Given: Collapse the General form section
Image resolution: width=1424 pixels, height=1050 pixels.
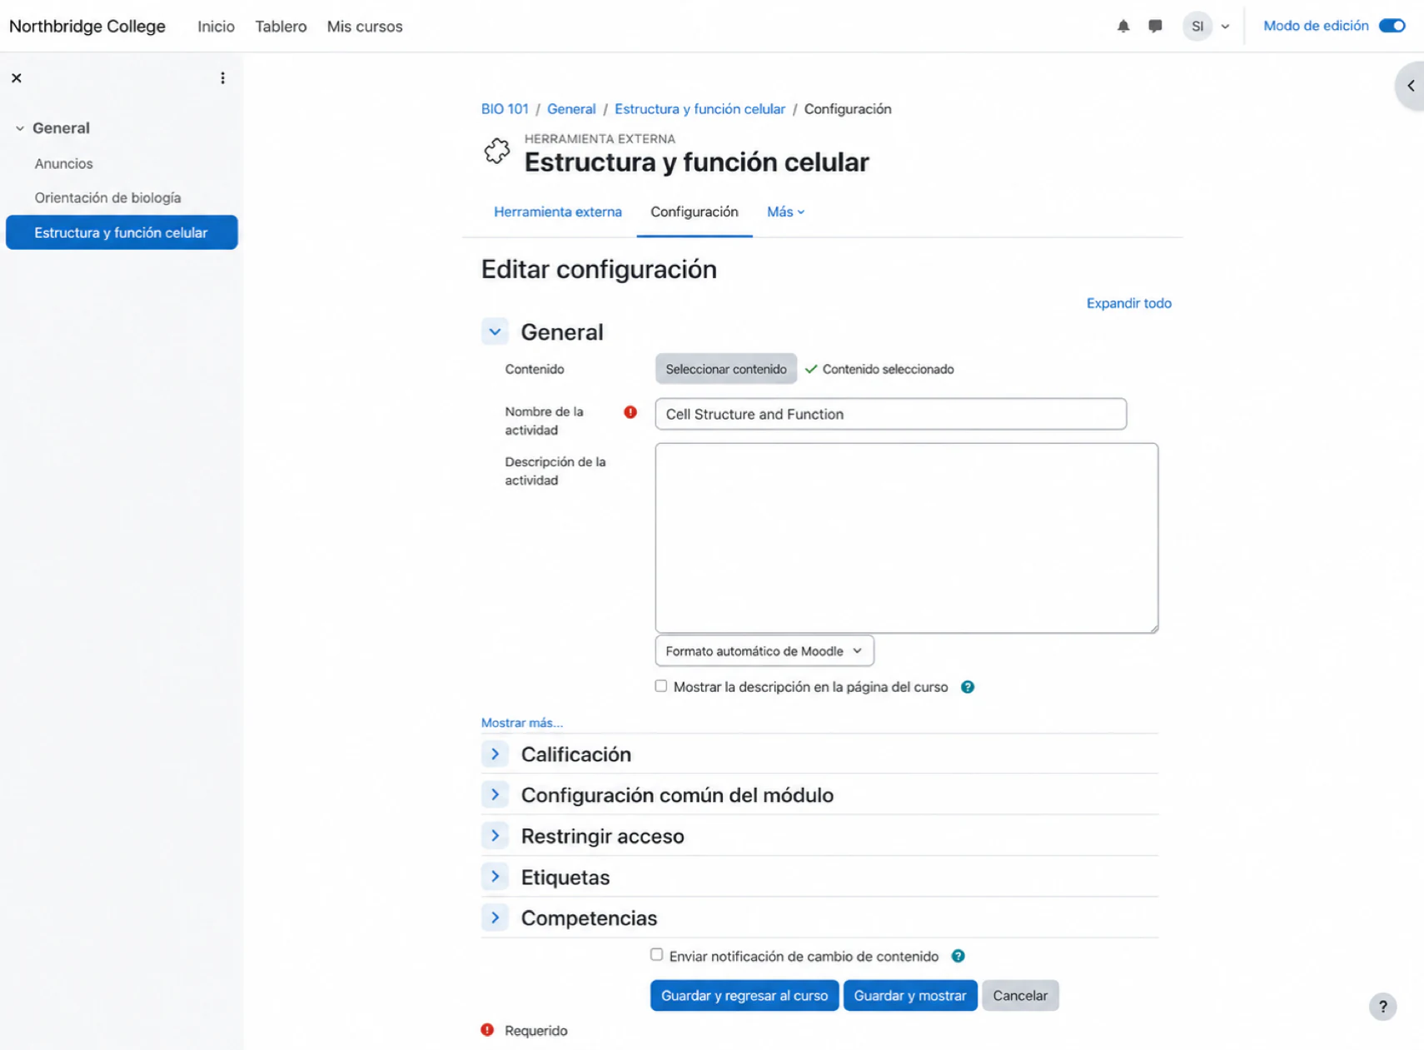Looking at the screenshot, I should pos(495,331).
